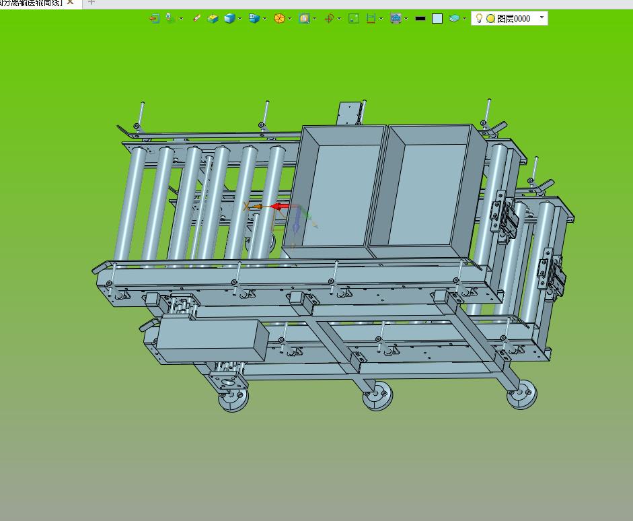
Task: Click the red-blue dimension bracket icon
Action: 371,19
